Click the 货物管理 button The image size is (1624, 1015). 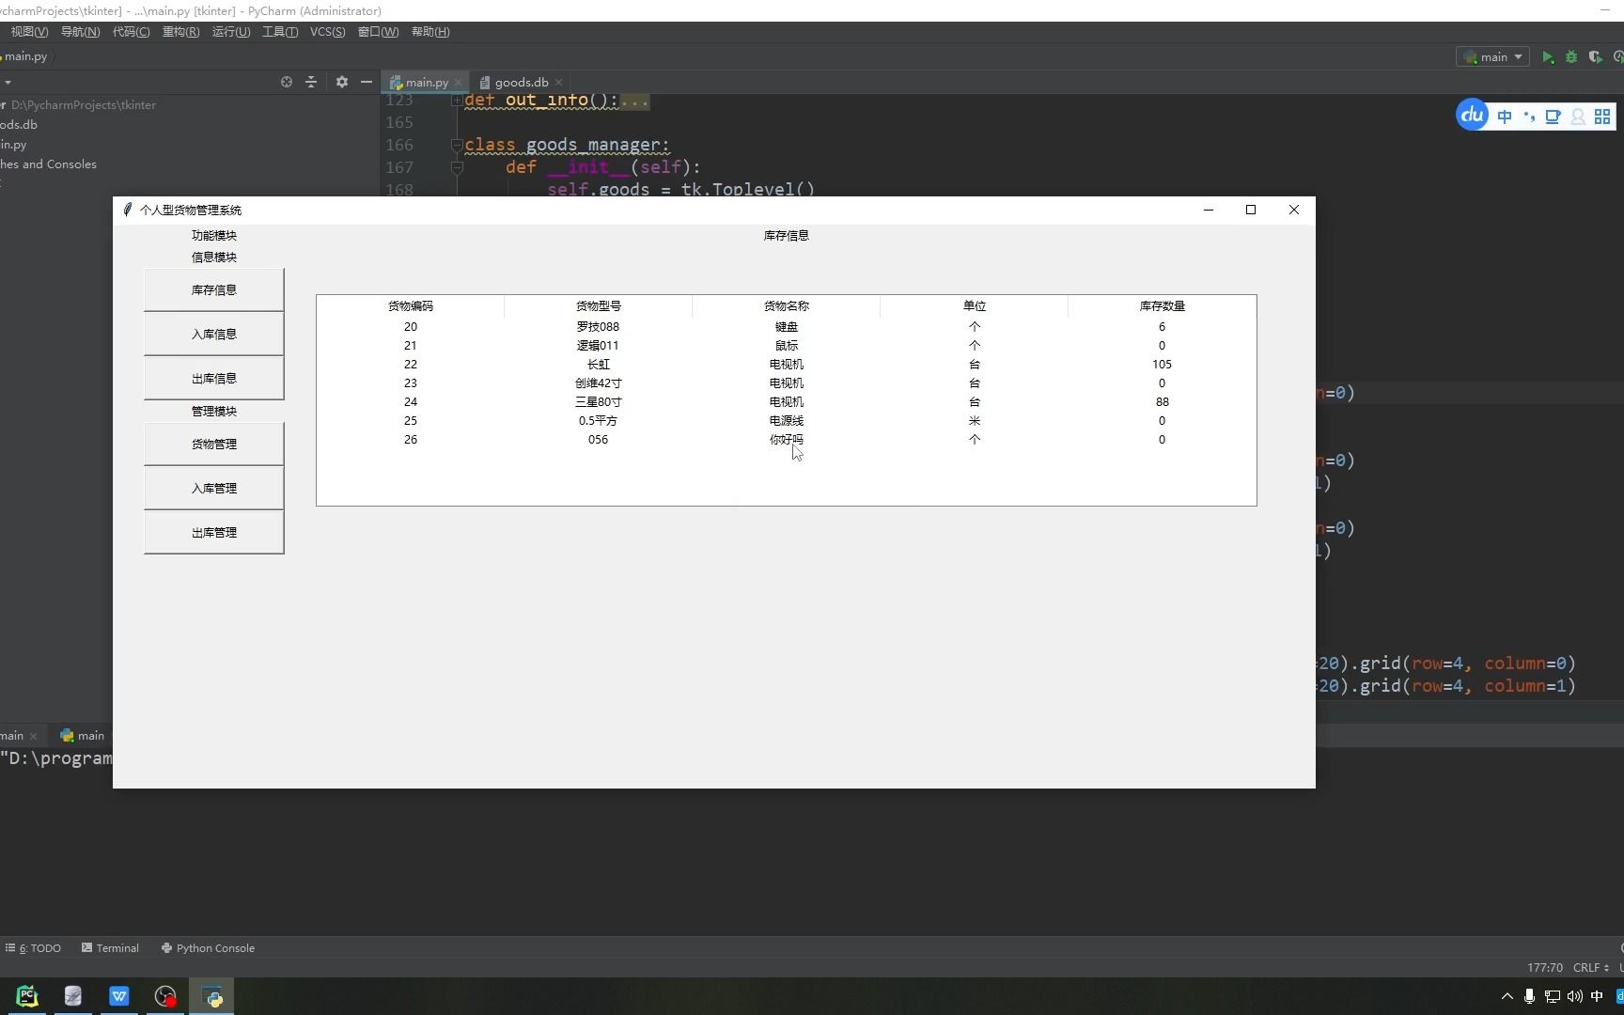(x=213, y=444)
